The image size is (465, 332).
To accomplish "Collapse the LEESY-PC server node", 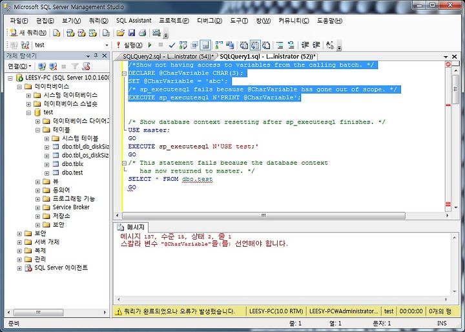I will tap(10, 78).
